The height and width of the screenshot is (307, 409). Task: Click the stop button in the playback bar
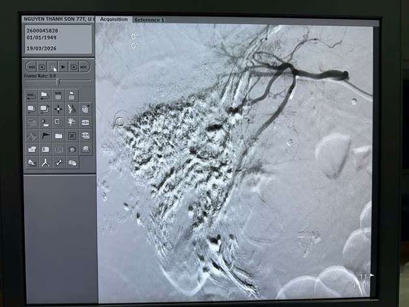53,66
